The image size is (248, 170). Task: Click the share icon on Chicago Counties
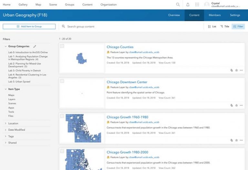(x=232, y=70)
